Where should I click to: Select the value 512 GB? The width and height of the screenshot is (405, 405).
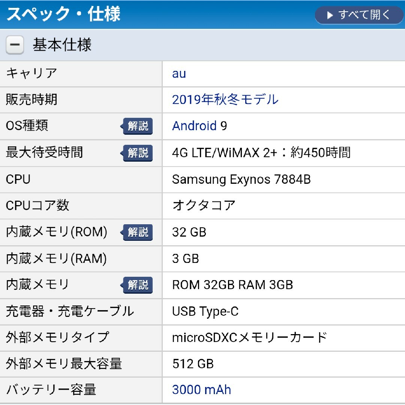193,364
